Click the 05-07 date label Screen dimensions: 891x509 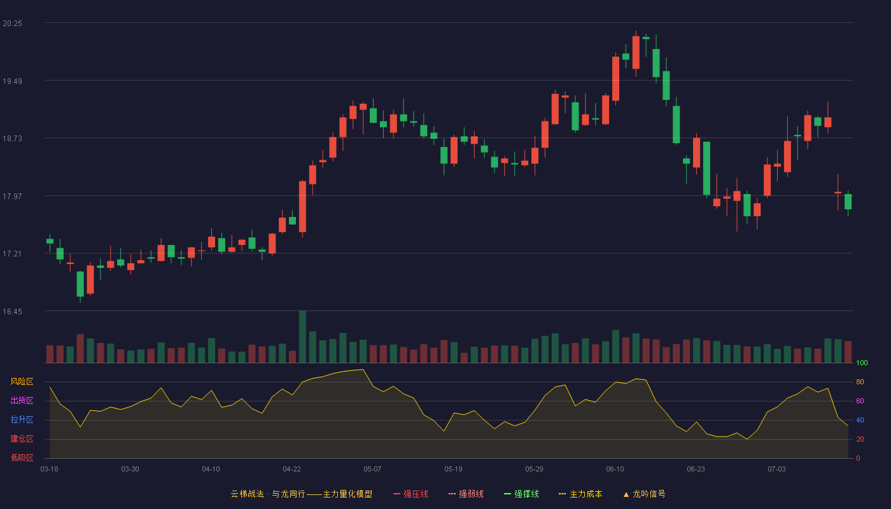pyautogui.click(x=372, y=469)
